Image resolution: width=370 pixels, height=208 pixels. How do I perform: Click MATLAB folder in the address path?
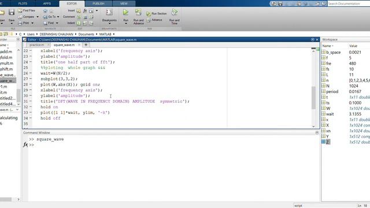point(105,34)
